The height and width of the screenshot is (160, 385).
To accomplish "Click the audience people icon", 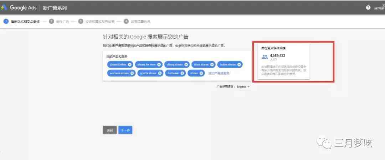I will coord(265,57).
